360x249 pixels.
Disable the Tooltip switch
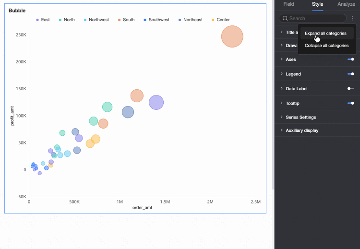[351, 103]
